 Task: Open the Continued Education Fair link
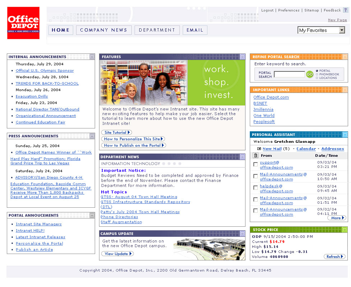pyautogui.click(x=40, y=122)
